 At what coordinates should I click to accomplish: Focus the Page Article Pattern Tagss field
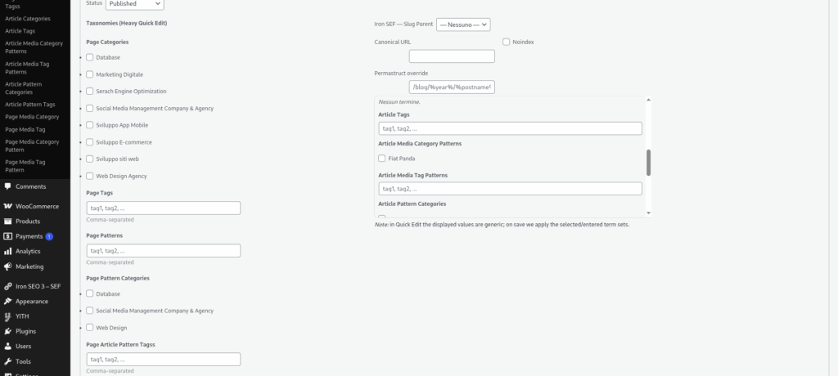tap(164, 359)
